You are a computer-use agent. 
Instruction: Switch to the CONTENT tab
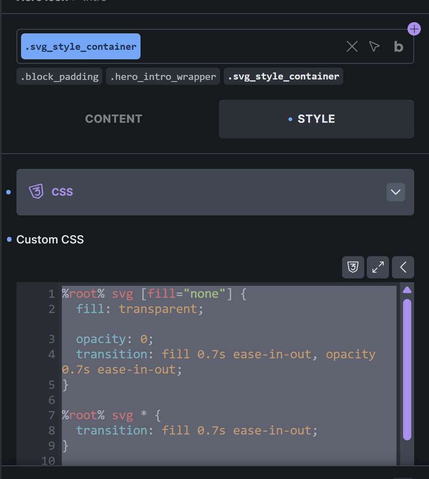pyautogui.click(x=113, y=119)
